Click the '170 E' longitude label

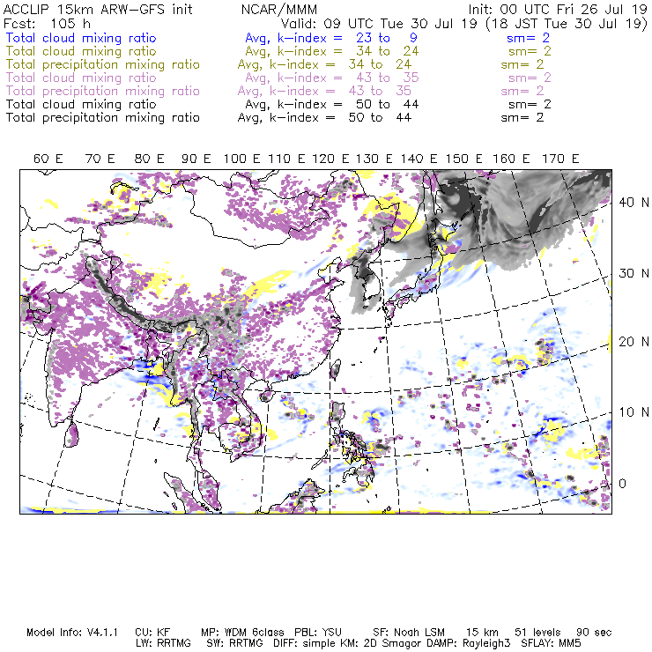pyautogui.click(x=560, y=159)
